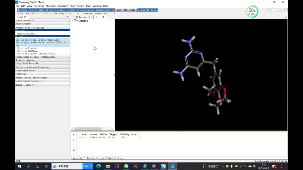Open Windows notification center

coord(282,166)
